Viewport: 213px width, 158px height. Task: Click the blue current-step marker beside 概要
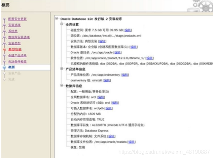[x=4, y=67]
